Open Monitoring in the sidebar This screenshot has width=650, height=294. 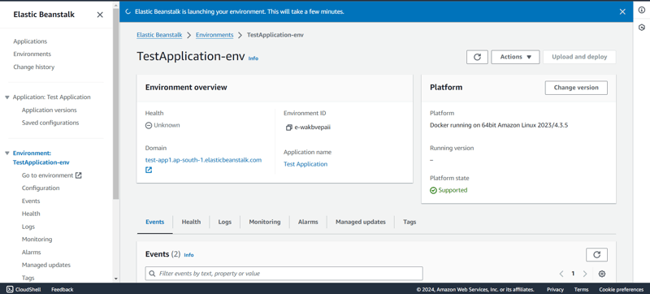point(37,240)
